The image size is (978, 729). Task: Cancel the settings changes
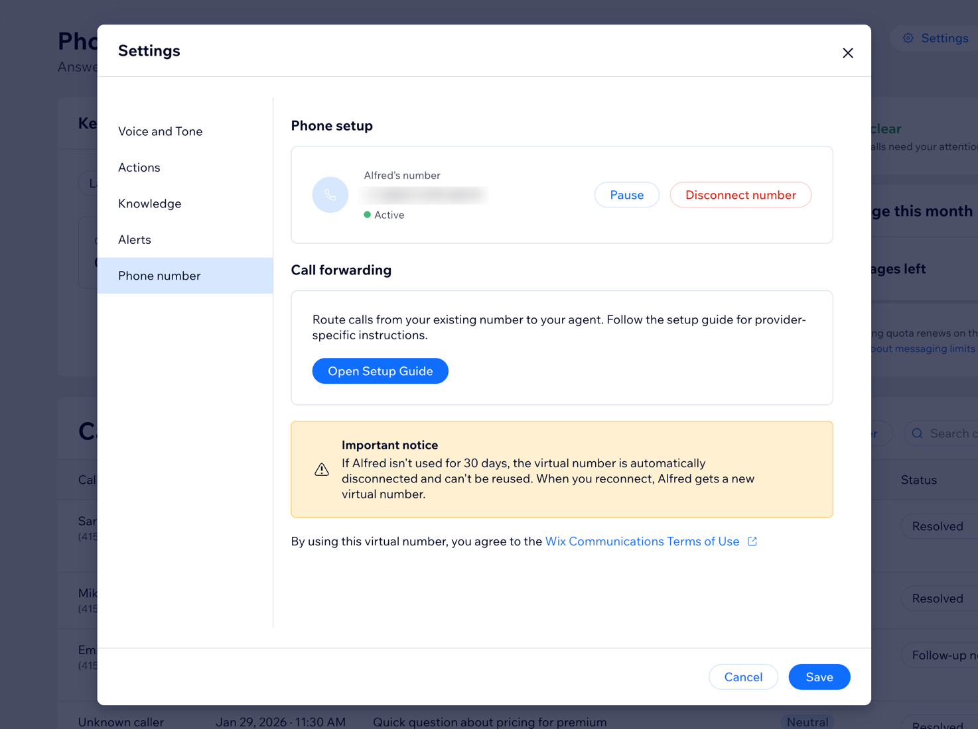743,677
